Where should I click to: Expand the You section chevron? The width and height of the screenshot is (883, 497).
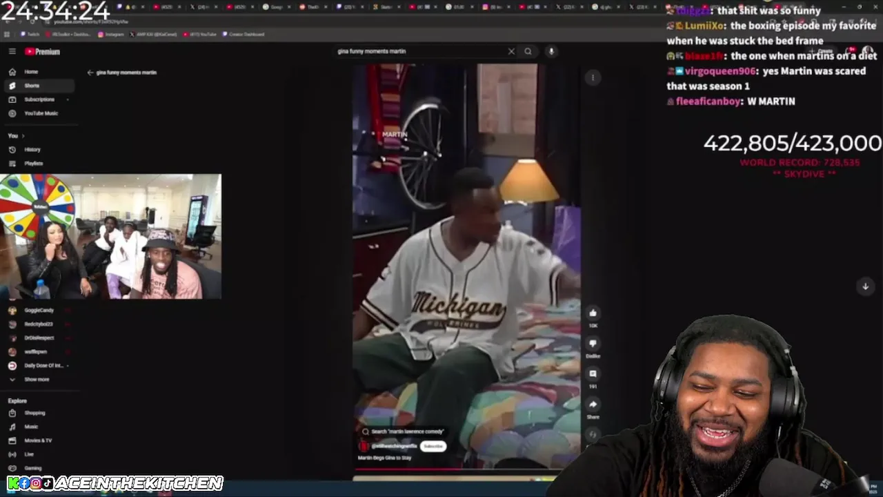(x=23, y=136)
